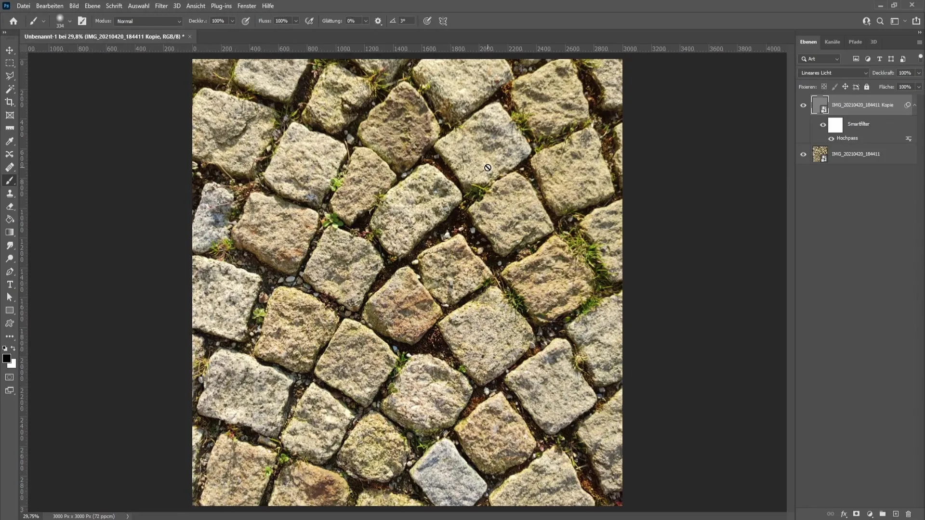
Task: Select the Zoom tool in toolbar
Action: (x=10, y=259)
